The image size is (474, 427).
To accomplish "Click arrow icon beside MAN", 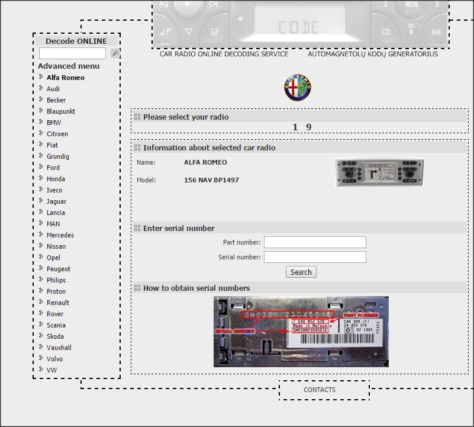I will pos(41,223).
